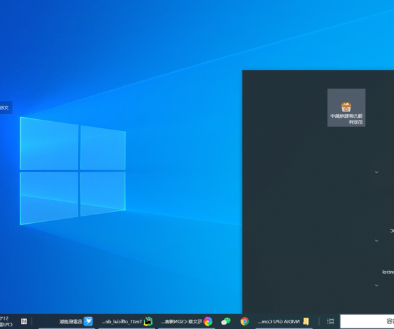Expand the chevron below the 'ontrol' entry
394x329 pixels.
[376, 286]
